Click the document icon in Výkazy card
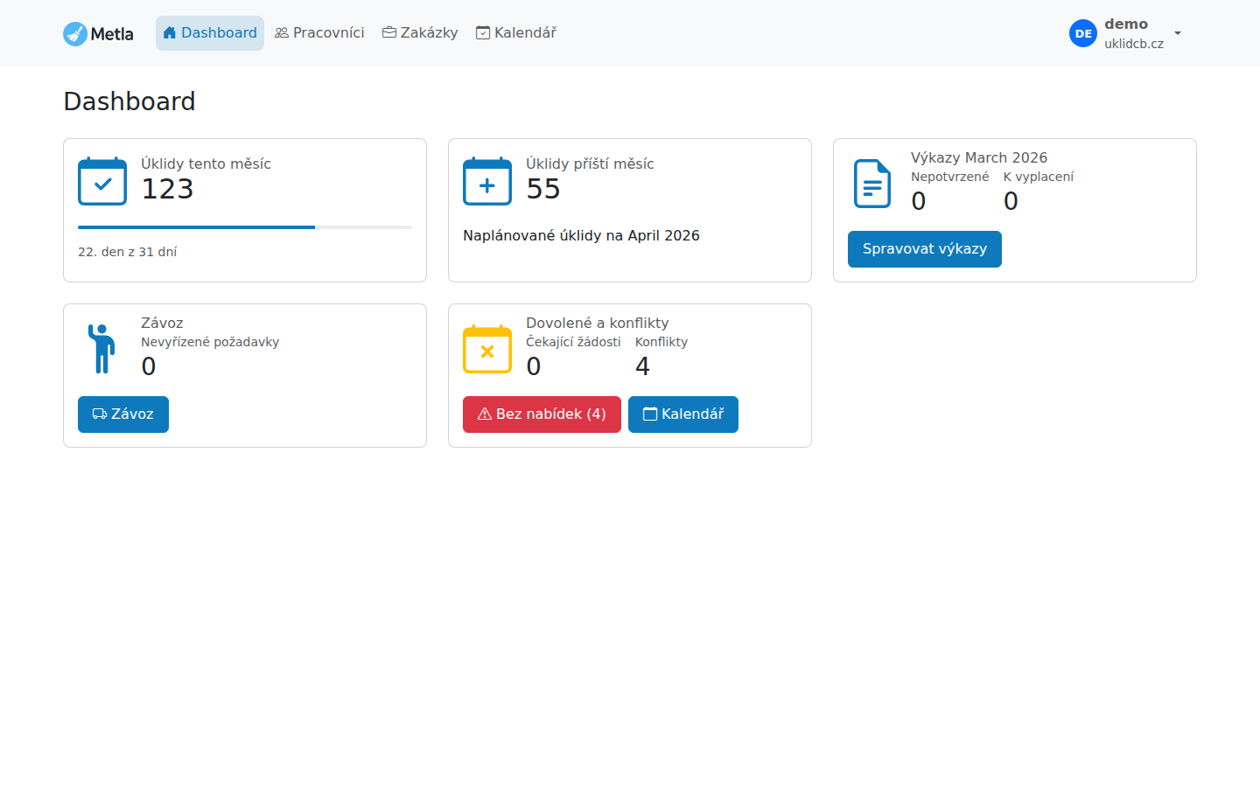Viewport: 1260px width, 787px height. [x=872, y=184]
